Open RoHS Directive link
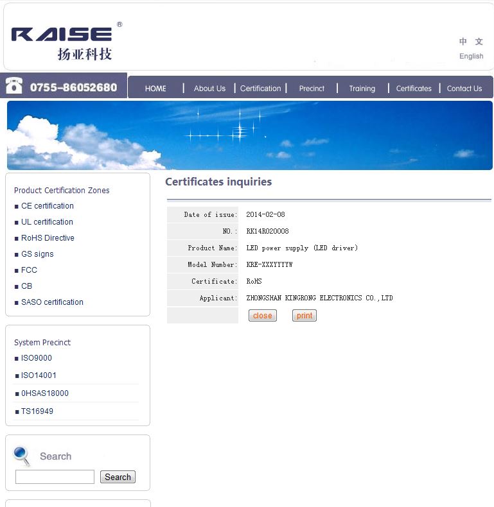This screenshot has width=494, height=507. coord(48,237)
